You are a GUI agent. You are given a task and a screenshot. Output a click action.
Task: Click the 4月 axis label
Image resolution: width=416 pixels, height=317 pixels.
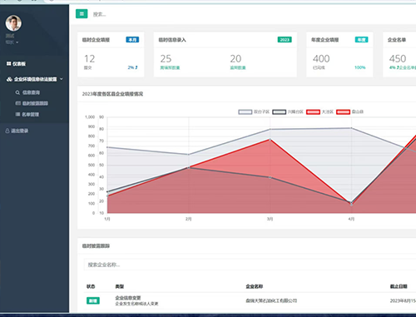[351, 219]
